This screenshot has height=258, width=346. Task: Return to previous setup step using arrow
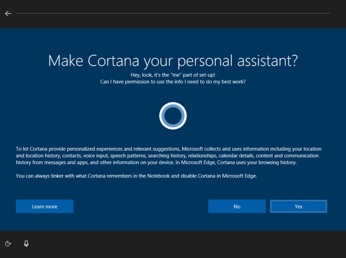(x=8, y=13)
